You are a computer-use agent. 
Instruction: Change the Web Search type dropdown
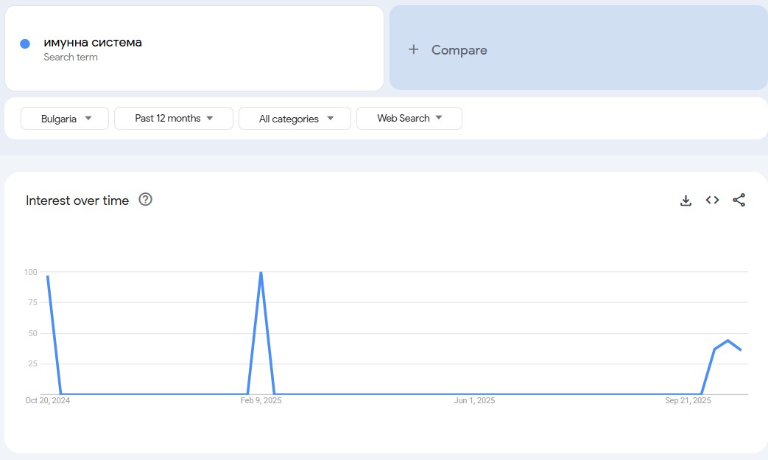coord(409,119)
